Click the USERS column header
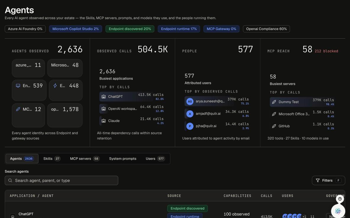This screenshot has height=218, width=350. (288, 196)
